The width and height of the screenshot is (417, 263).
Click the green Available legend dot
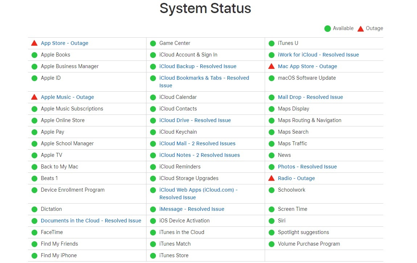point(327,28)
